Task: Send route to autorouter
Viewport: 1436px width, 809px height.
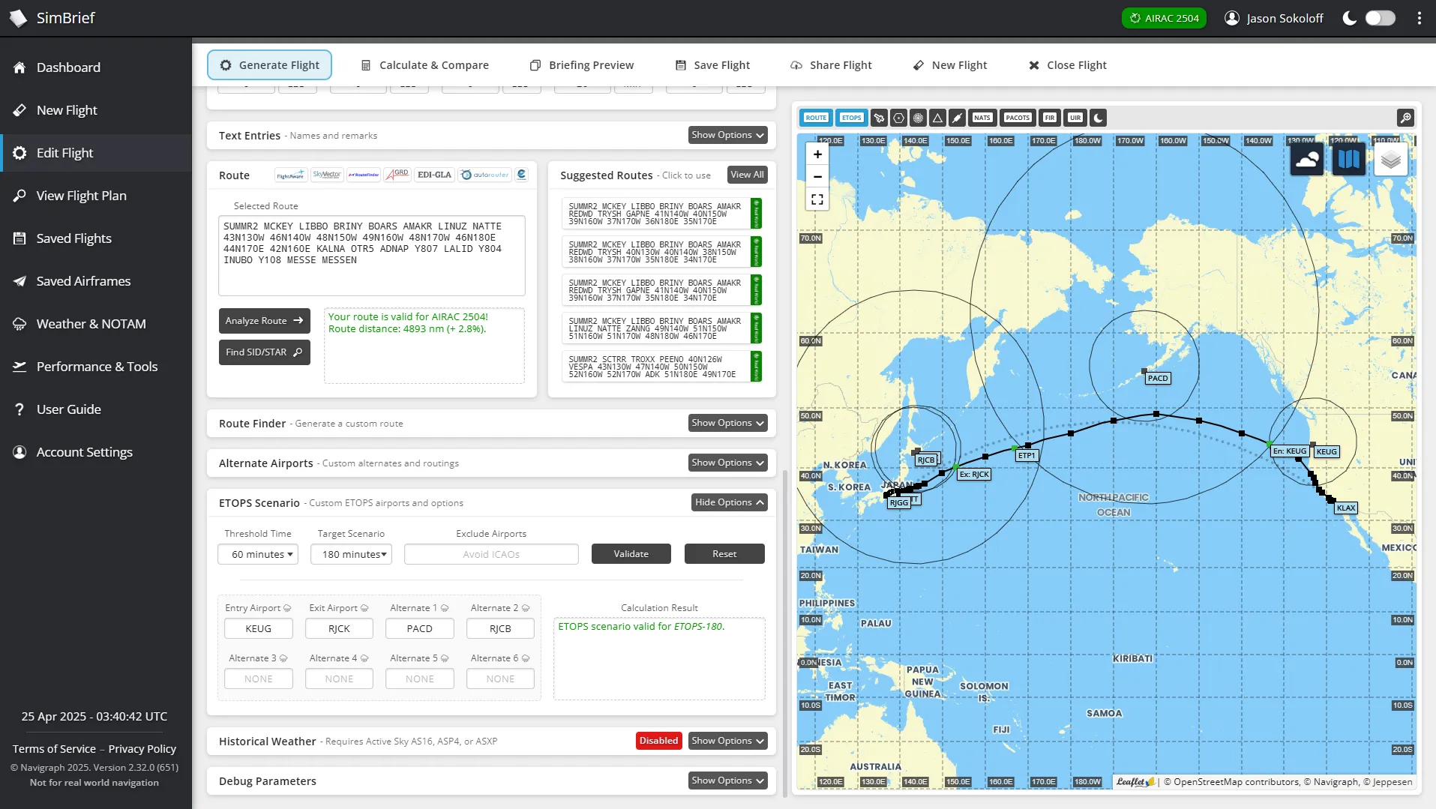Action: click(x=485, y=174)
